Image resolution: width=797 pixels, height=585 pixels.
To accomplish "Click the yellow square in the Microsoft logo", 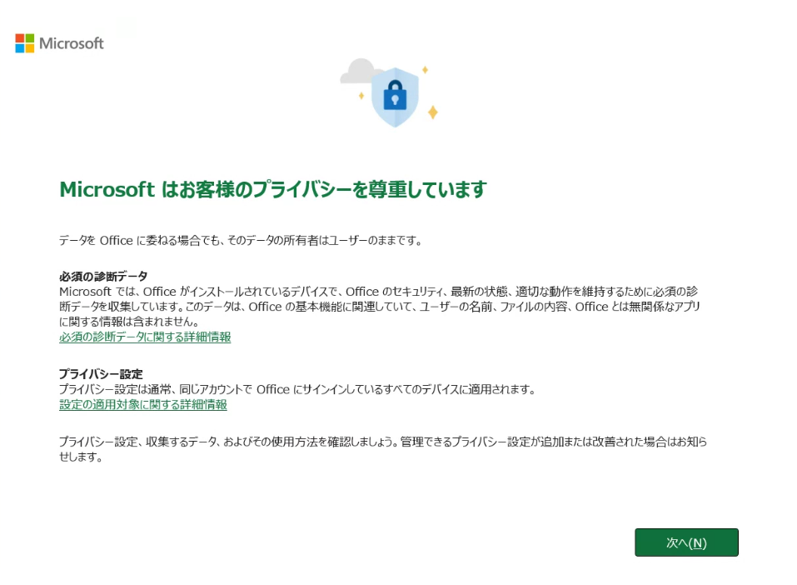I will 28,47.
